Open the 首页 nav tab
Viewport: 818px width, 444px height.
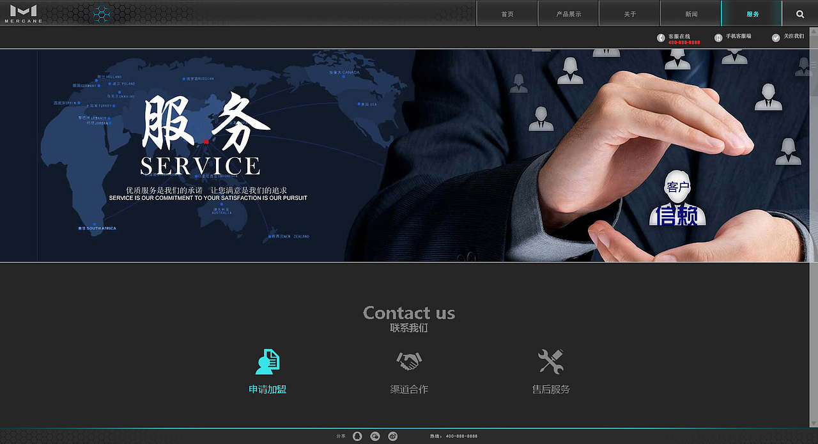pos(507,13)
